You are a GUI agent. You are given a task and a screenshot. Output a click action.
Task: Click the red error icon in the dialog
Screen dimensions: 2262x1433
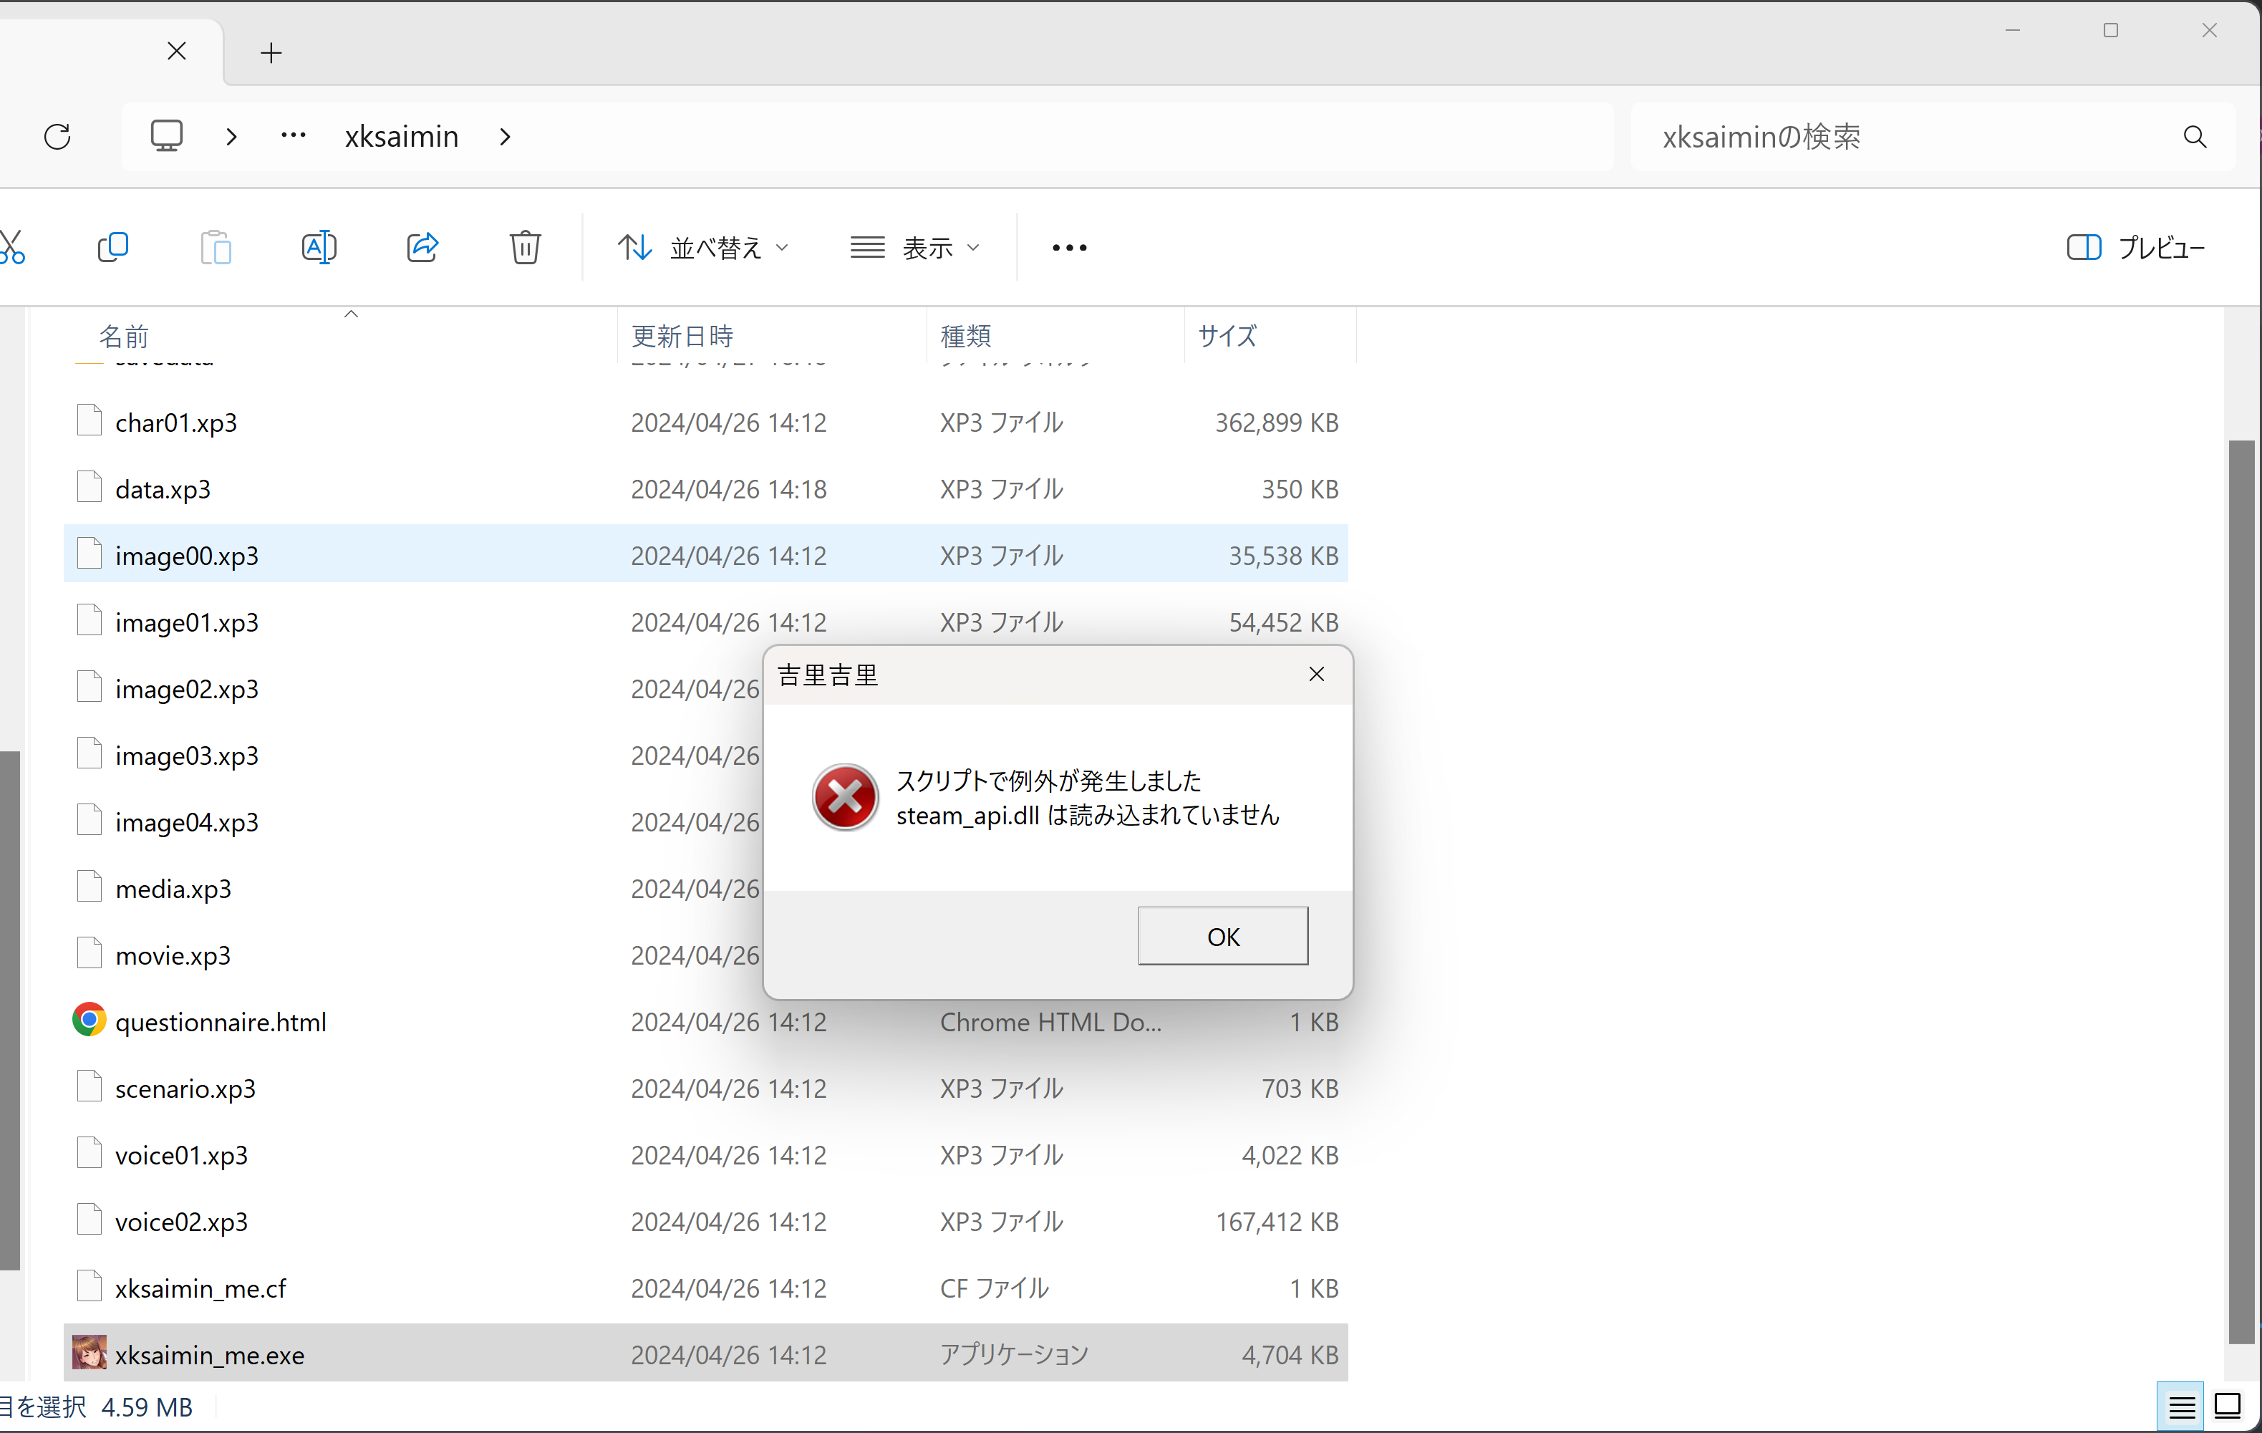pos(844,798)
